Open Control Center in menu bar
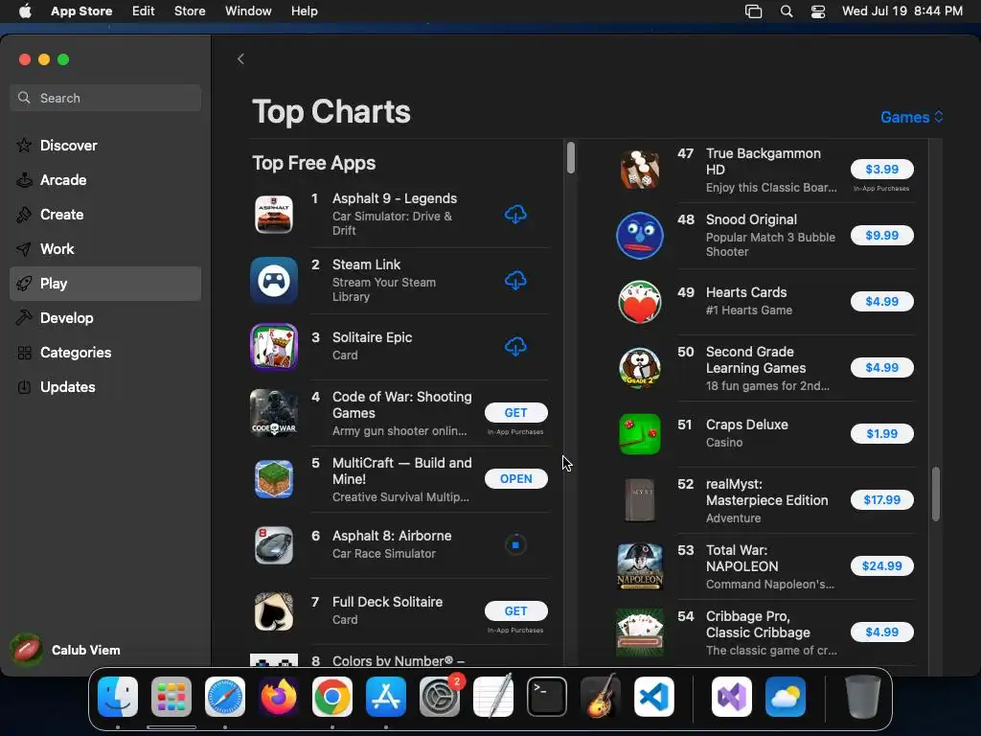Image resolution: width=981 pixels, height=736 pixels. tap(818, 11)
